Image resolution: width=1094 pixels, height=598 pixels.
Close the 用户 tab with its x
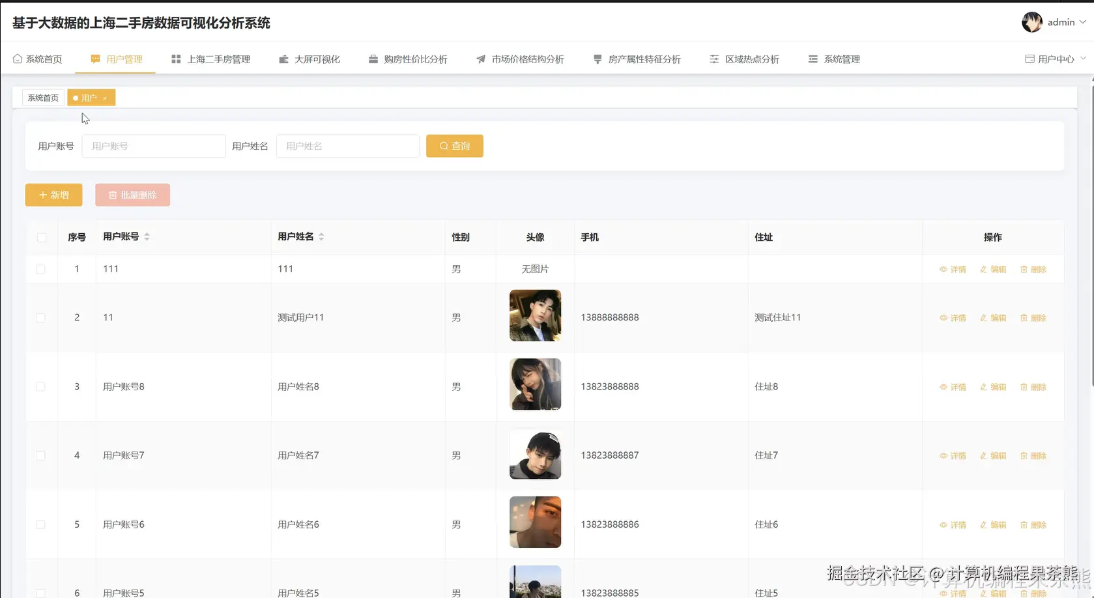click(105, 98)
